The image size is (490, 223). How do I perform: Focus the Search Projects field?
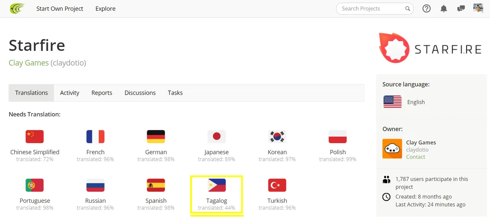[375, 8]
